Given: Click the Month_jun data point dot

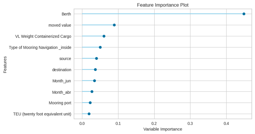Looking at the screenshot, I should click(x=95, y=81).
